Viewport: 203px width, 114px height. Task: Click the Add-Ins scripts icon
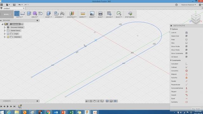point(109,13)
